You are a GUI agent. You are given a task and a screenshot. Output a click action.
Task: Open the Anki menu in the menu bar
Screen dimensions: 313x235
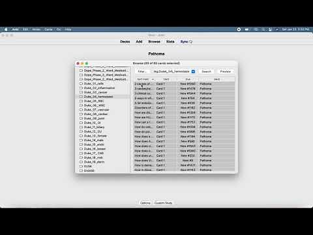15,29
